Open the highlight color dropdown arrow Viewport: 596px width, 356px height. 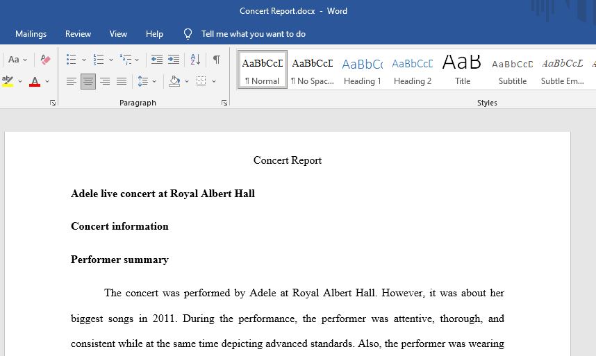click(x=20, y=82)
